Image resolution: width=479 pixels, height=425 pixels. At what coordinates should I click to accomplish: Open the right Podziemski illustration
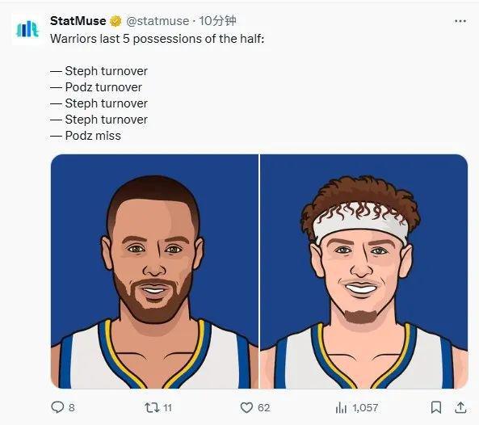363,271
